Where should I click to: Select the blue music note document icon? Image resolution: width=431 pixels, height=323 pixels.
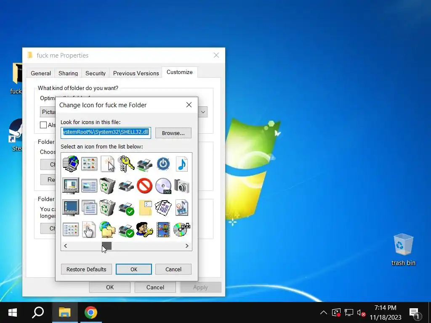[182, 164]
